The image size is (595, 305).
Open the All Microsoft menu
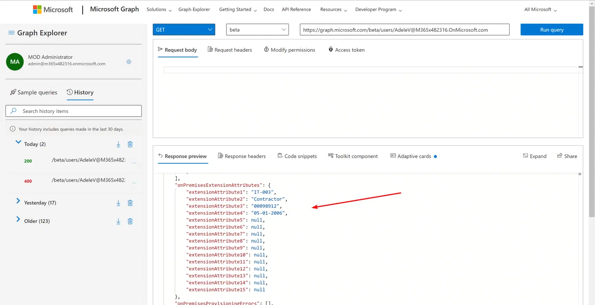coord(541,9)
